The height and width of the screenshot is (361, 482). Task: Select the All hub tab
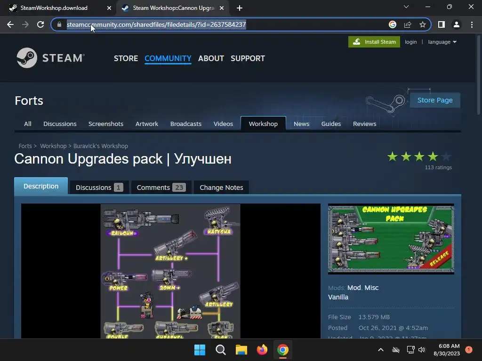click(x=28, y=124)
